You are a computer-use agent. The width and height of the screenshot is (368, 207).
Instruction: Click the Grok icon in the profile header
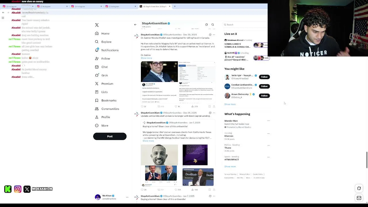coord(206,25)
